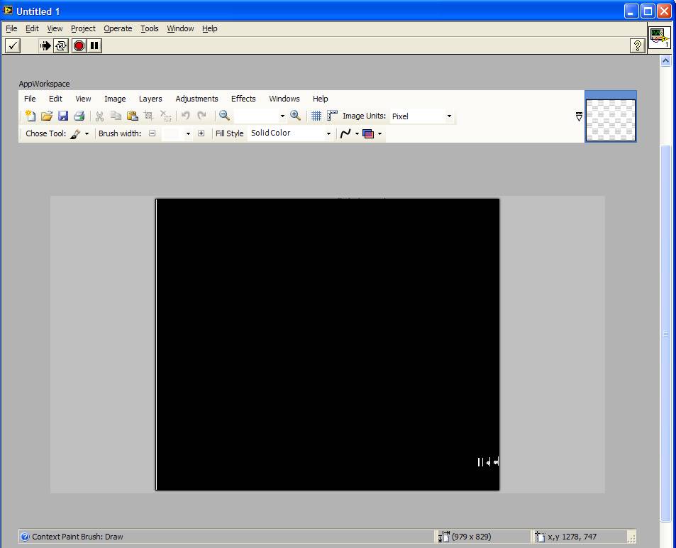Image resolution: width=676 pixels, height=548 pixels.
Task: Save with the floppy disk icon
Action: click(63, 116)
